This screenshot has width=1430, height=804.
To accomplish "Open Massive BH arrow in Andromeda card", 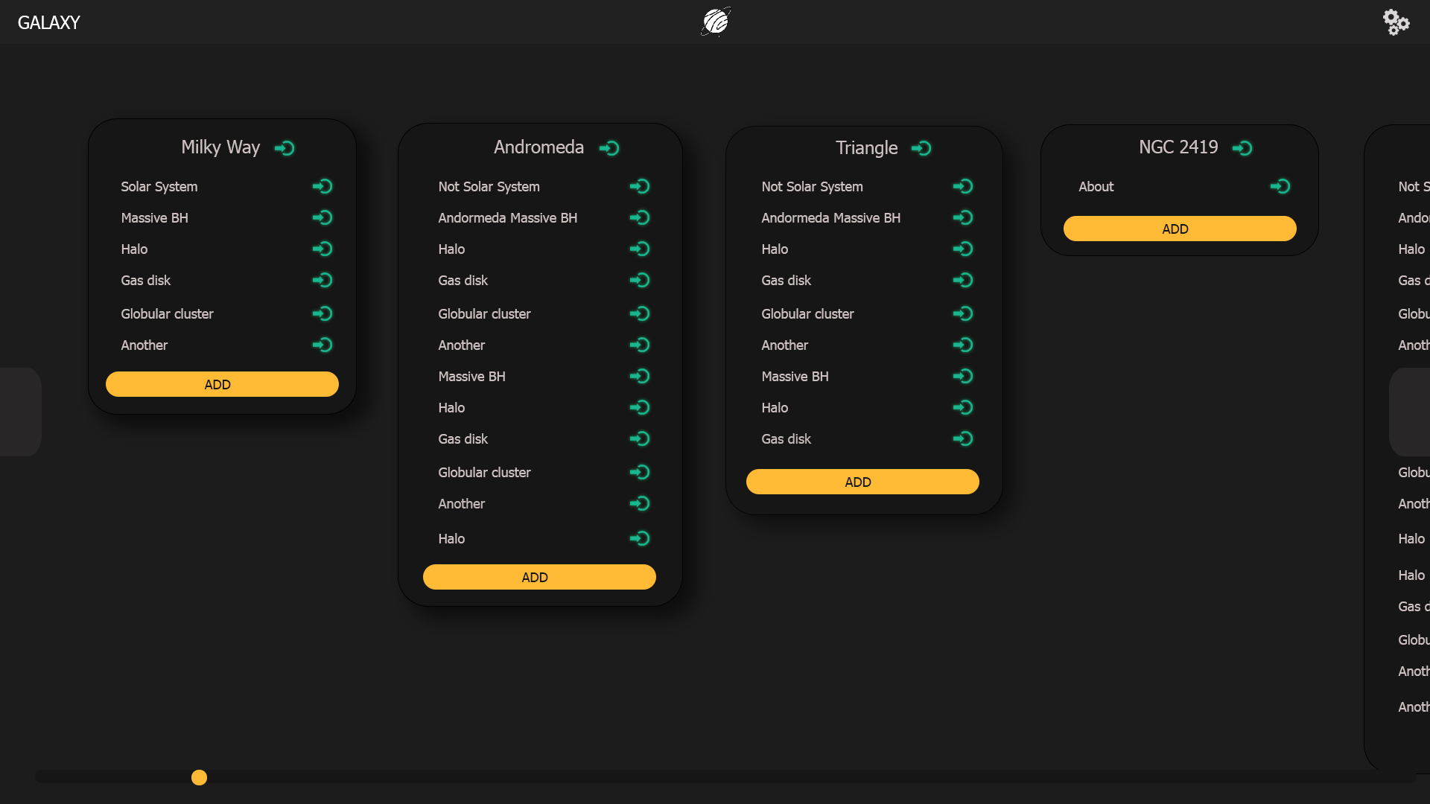I will coord(640,376).
